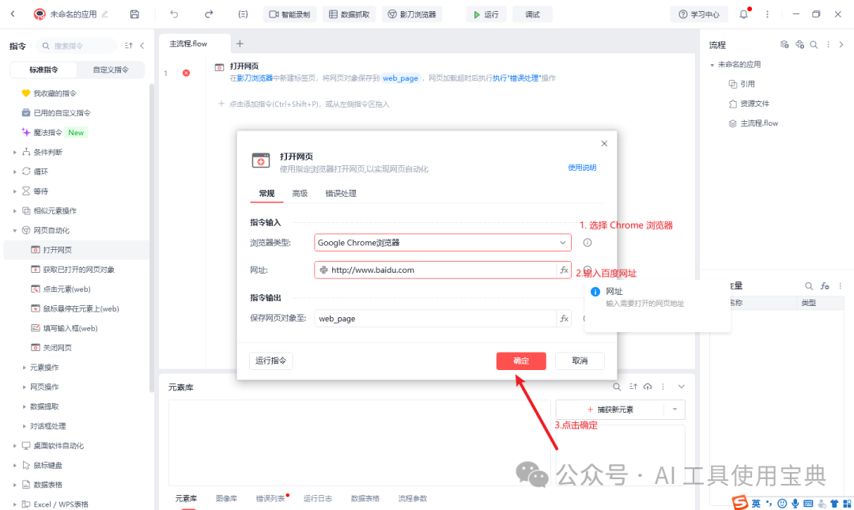Confirm with the red 确定 button
854x510 pixels.
click(520, 361)
